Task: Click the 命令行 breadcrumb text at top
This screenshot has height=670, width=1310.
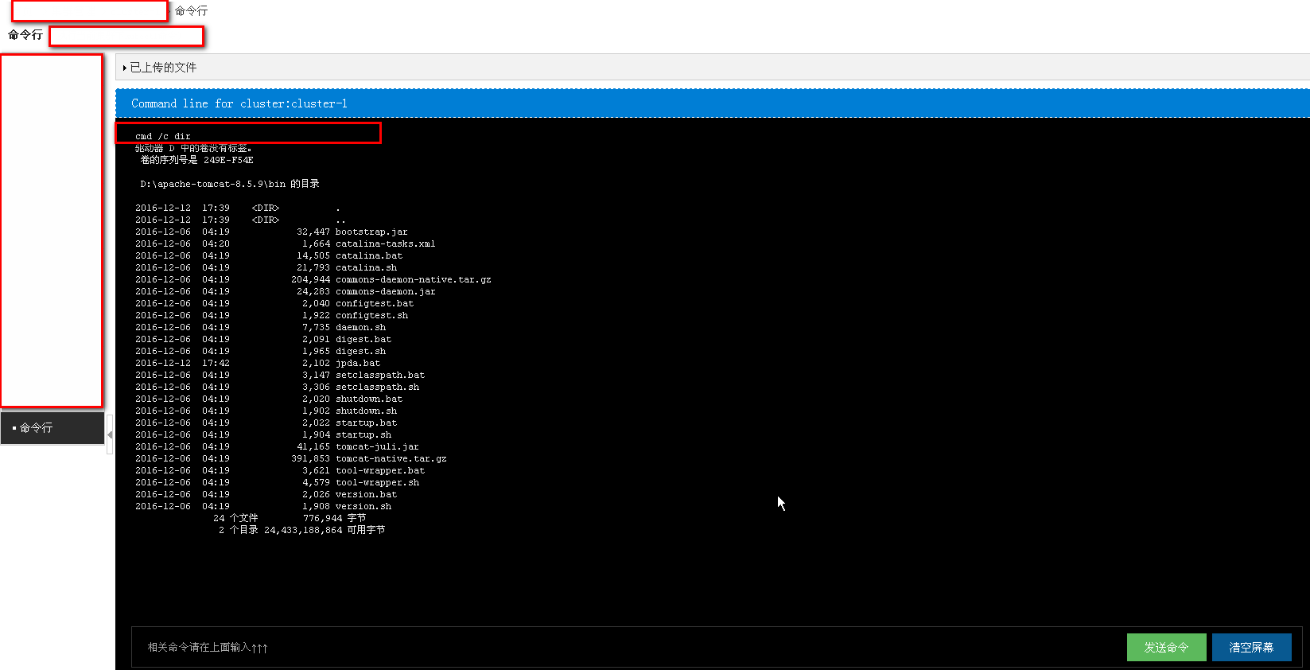Action: pyautogui.click(x=191, y=11)
